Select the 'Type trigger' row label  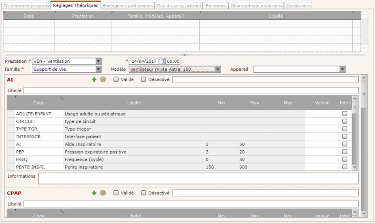78,129
